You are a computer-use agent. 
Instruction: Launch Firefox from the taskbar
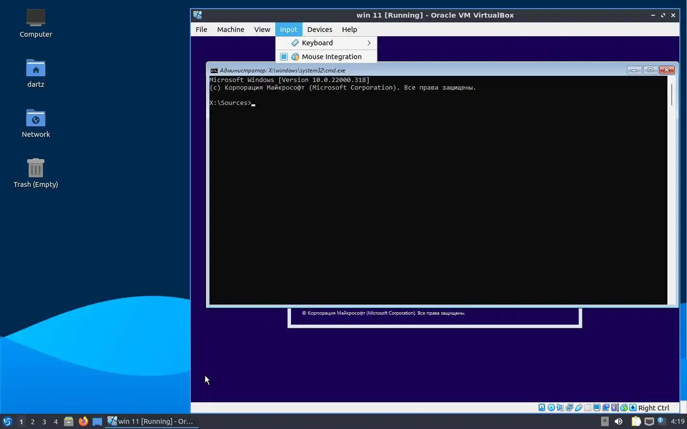tap(83, 421)
